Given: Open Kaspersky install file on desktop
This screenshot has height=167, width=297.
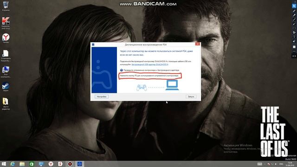Looking at the screenshot, I should click(6, 56).
